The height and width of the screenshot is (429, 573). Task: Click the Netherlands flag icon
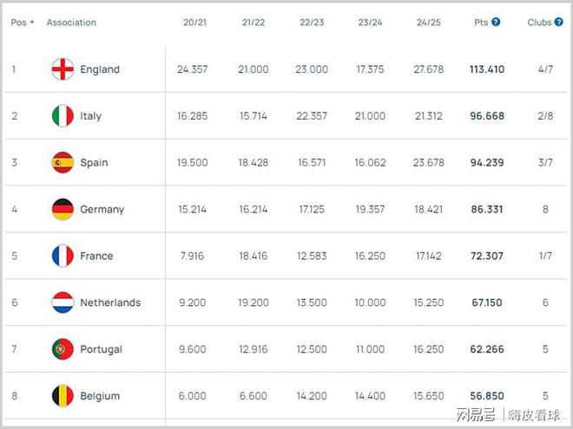[x=63, y=303]
